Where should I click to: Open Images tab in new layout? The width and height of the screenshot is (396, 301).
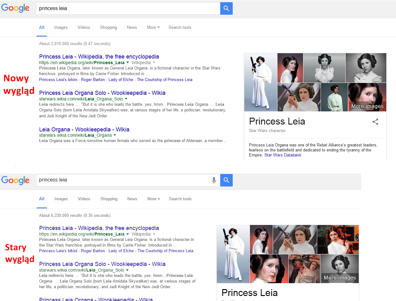point(61,28)
